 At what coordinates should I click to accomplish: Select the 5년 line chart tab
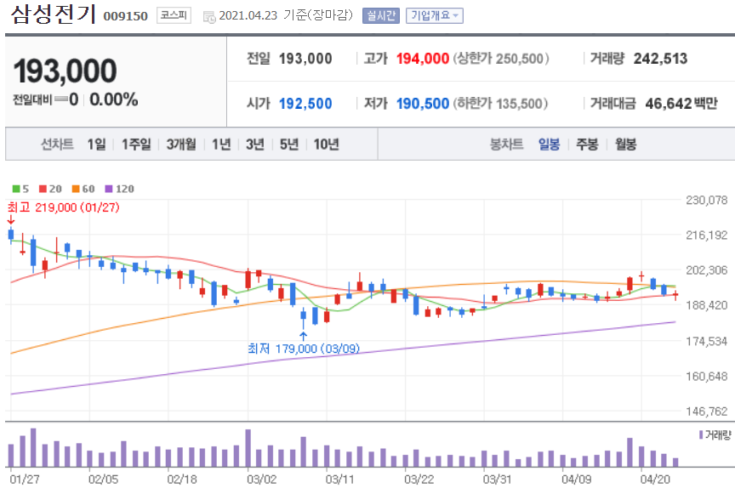289,145
